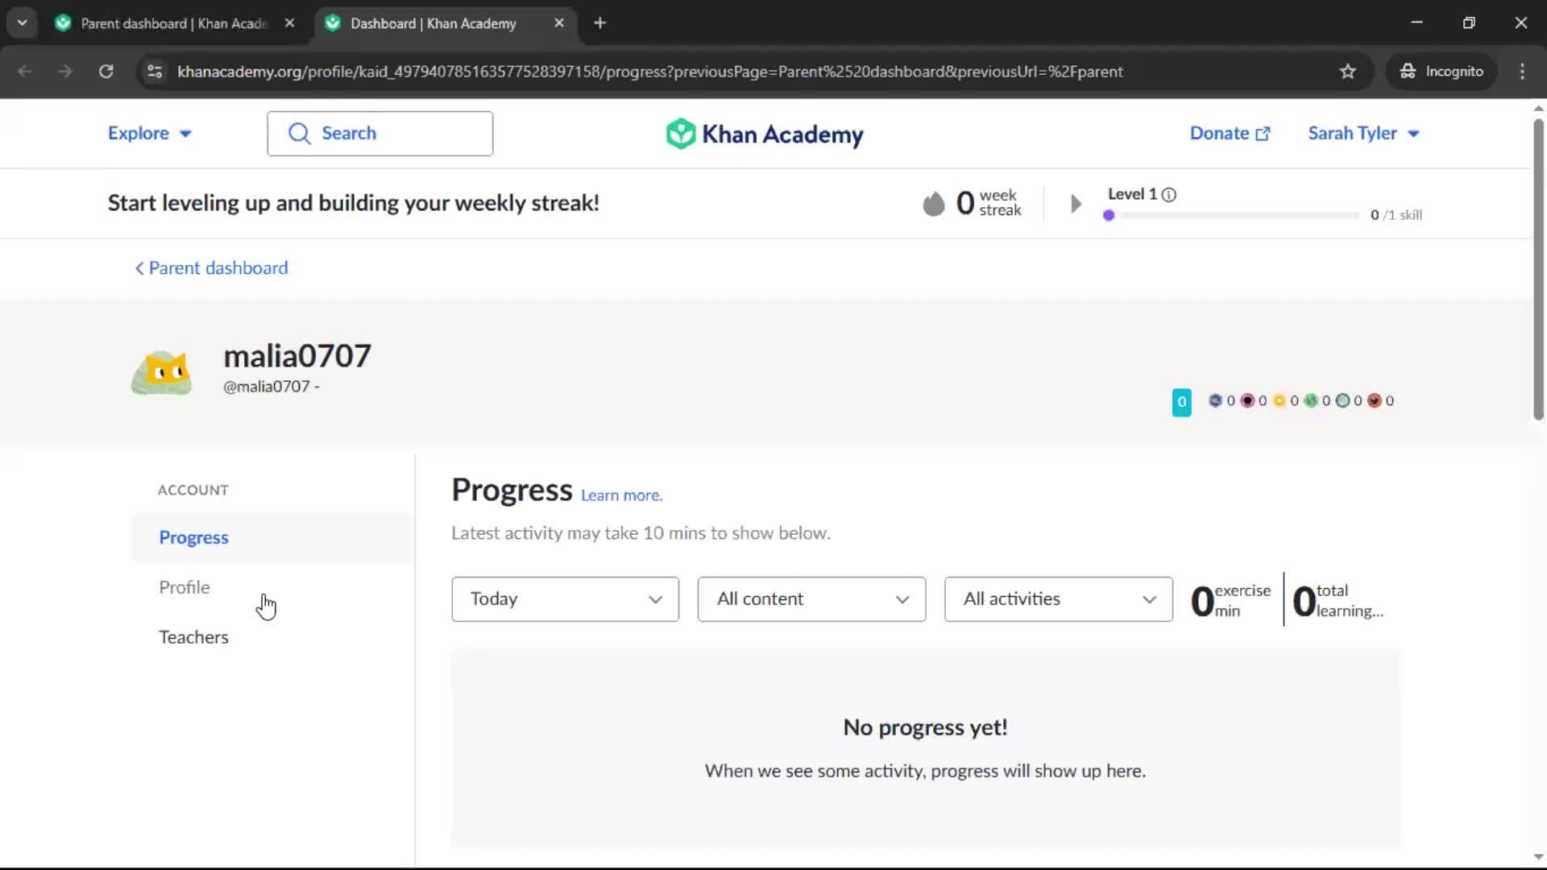Open Profile in the account sidebar
Screen dimensions: 1547x870
pyautogui.click(x=273, y=587)
